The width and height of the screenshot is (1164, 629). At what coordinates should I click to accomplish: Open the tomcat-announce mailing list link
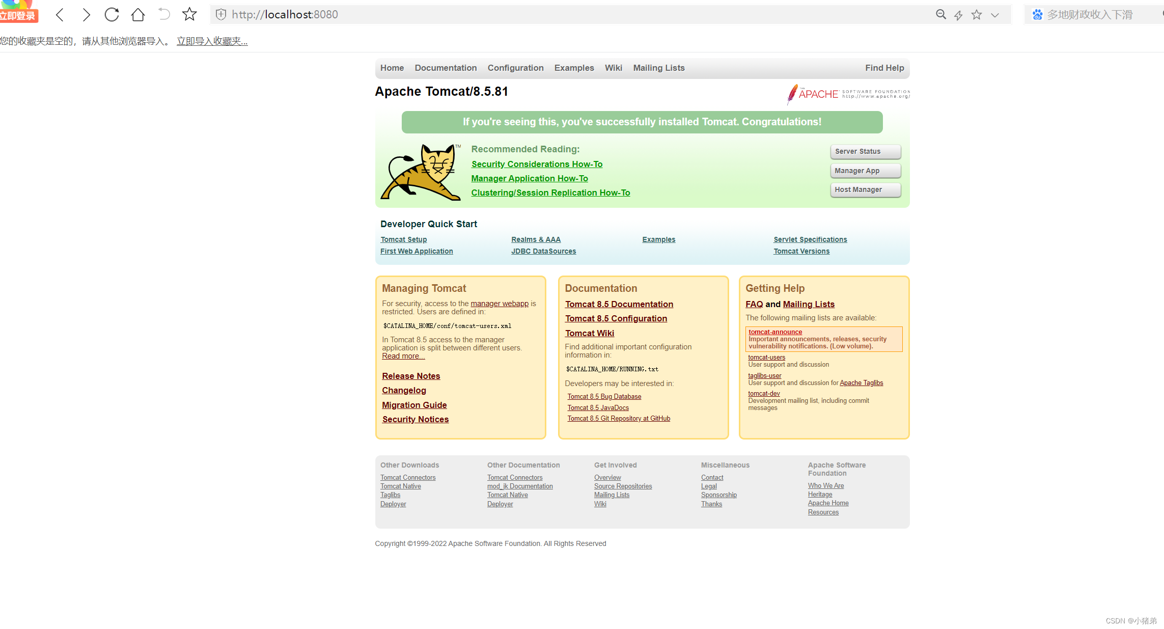pos(775,332)
